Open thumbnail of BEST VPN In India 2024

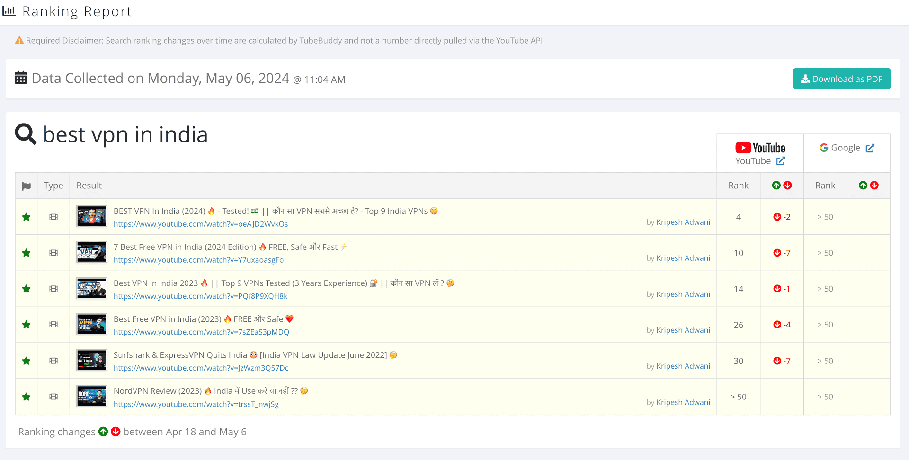(x=92, y=217)
